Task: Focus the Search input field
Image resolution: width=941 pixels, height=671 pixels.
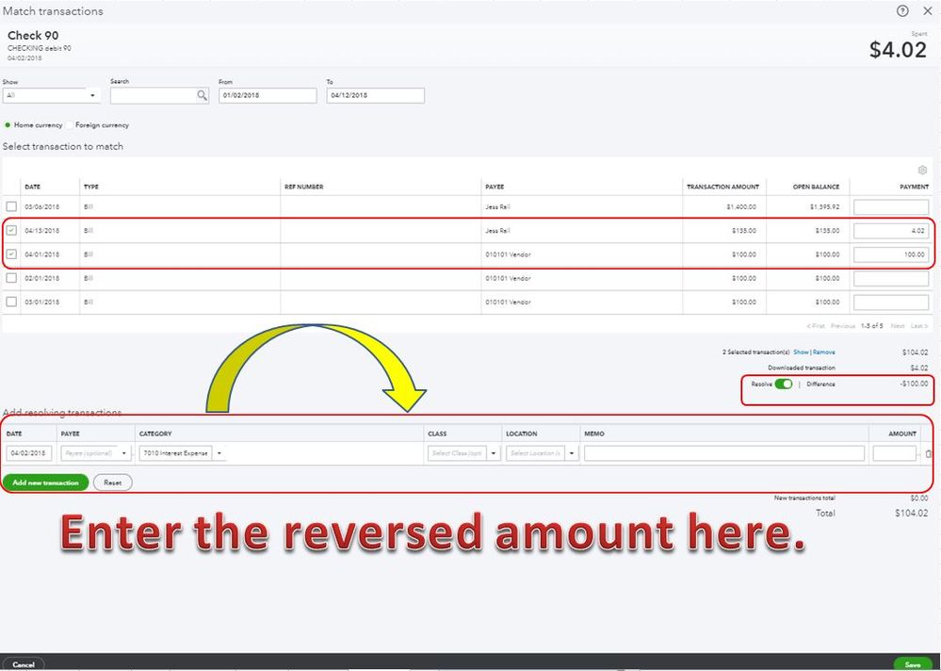Action: pos(154,95)
